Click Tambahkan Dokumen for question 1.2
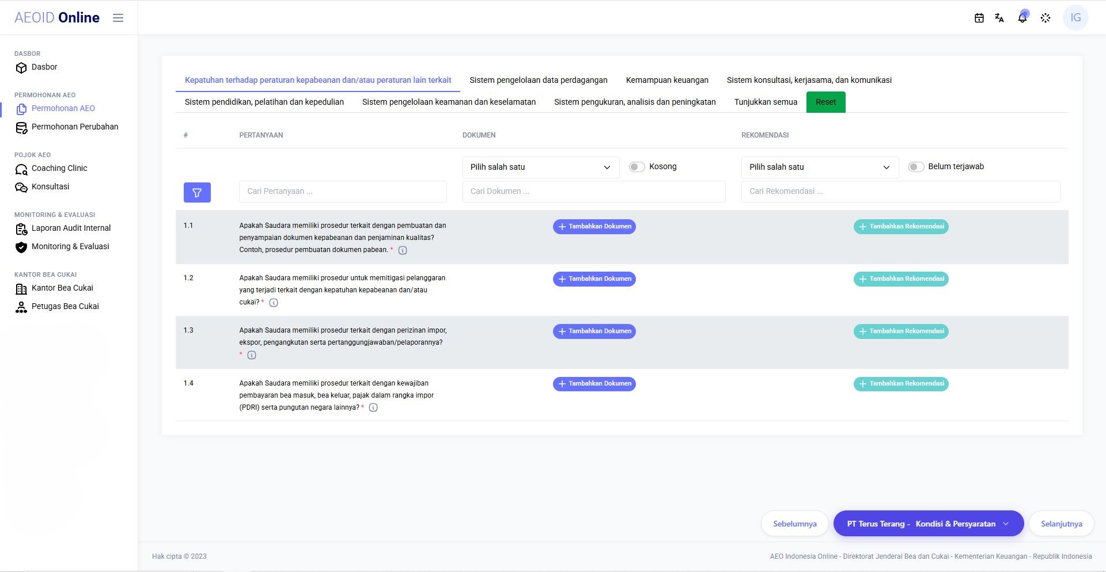Screen dimensions: 1106x572 (x=594, y=279)
